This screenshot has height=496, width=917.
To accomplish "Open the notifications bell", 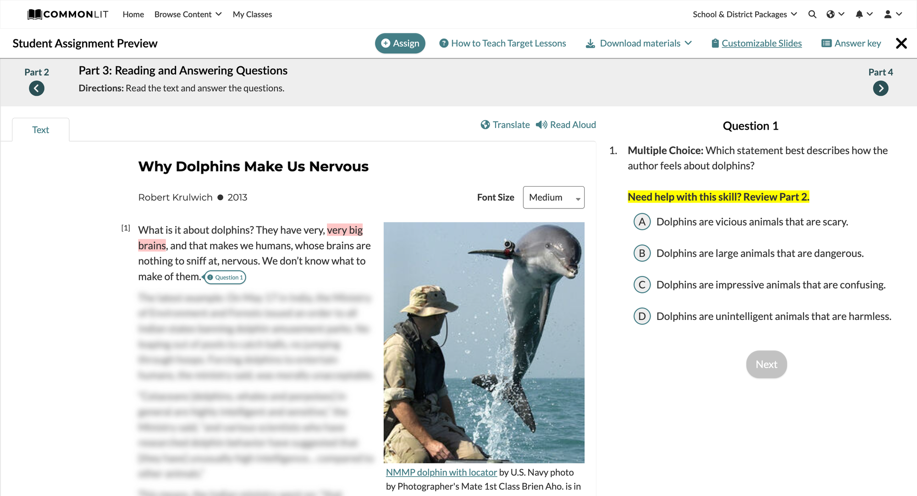I will click(863, 14).
